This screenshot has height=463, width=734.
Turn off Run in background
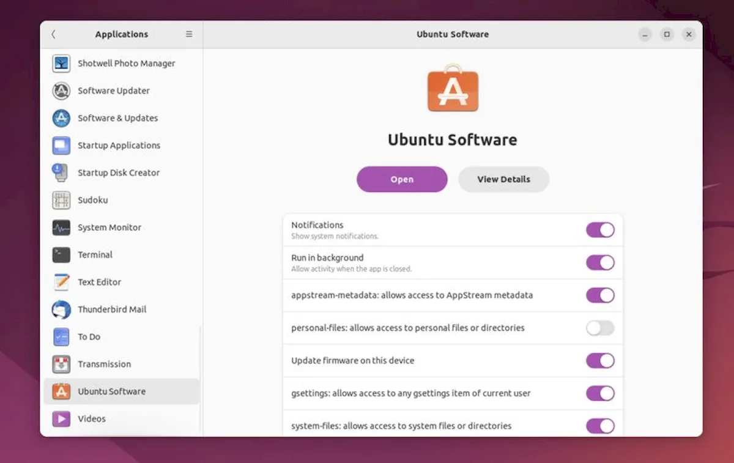coord(600,262)
